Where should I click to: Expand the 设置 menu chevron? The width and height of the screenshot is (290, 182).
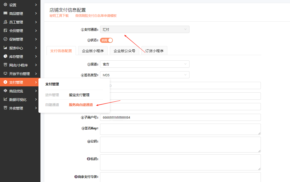tap(36, 5)
